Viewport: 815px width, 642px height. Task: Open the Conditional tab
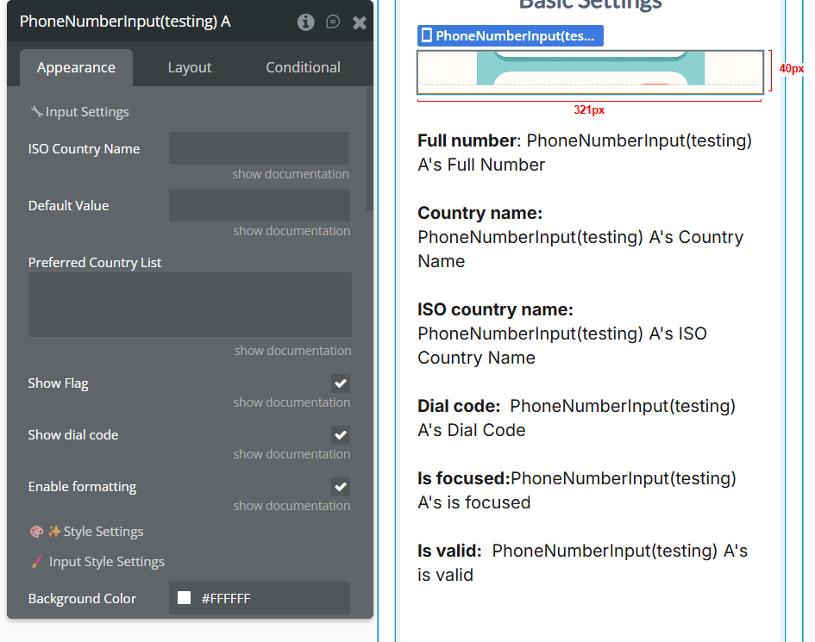click(x=303, y=67)
